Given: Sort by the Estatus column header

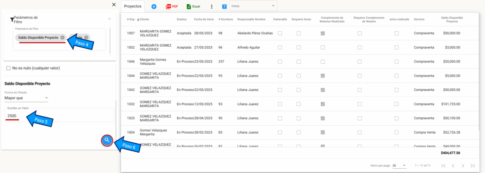Looking at the screenshot, I should (181, 19).
